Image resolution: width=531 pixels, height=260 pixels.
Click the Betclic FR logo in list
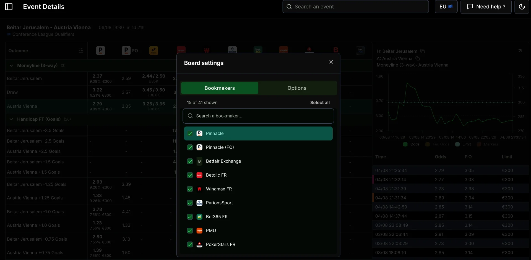click(x=199, y=175)
